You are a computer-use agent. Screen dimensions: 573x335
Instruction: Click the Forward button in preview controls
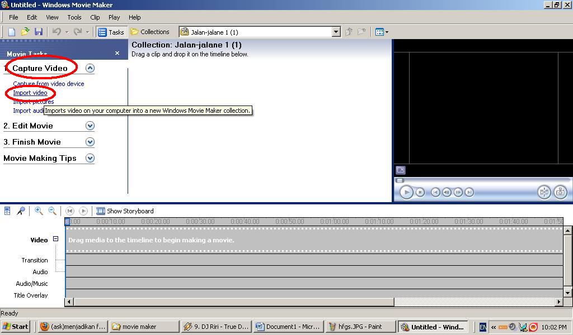click(x=469, y=192)
